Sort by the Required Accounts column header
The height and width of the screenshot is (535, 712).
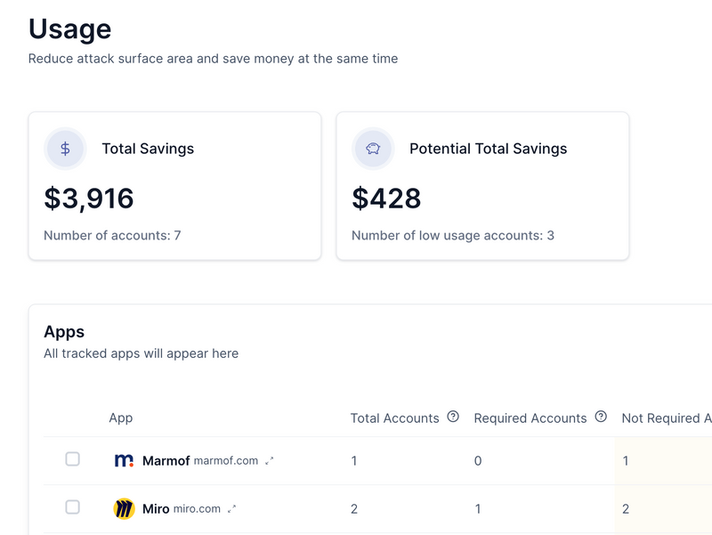[530, 417]
